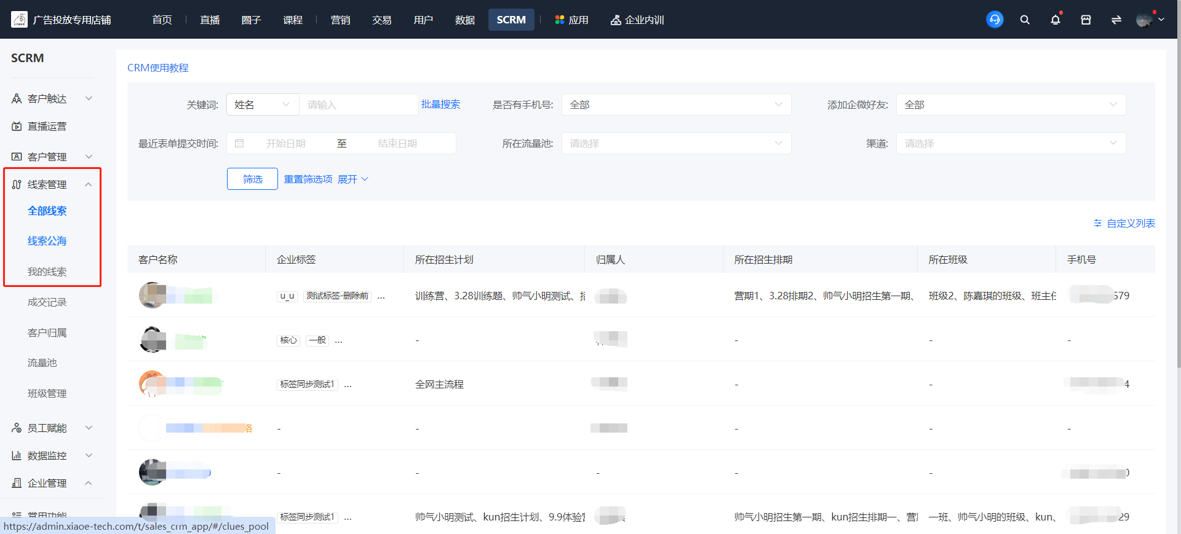
Task: Click avatar in 全网主流程 customer row
Action: click(x=152, y=383)
